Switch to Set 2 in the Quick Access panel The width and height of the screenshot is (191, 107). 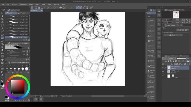pos(152,16)
